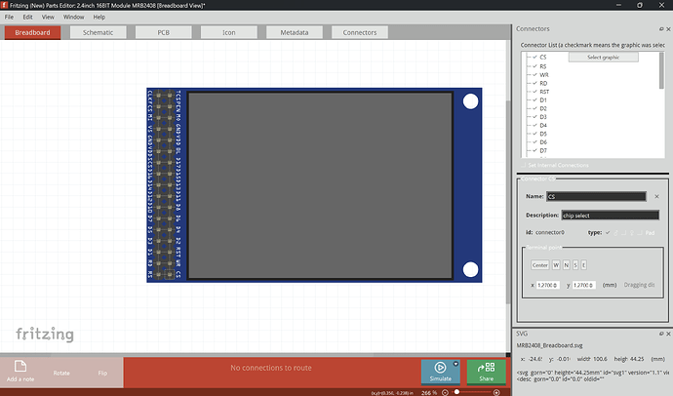Screen dimensions: 673x396
Task: Click the terminal point x value spinbox
Action: click(548, 285)
